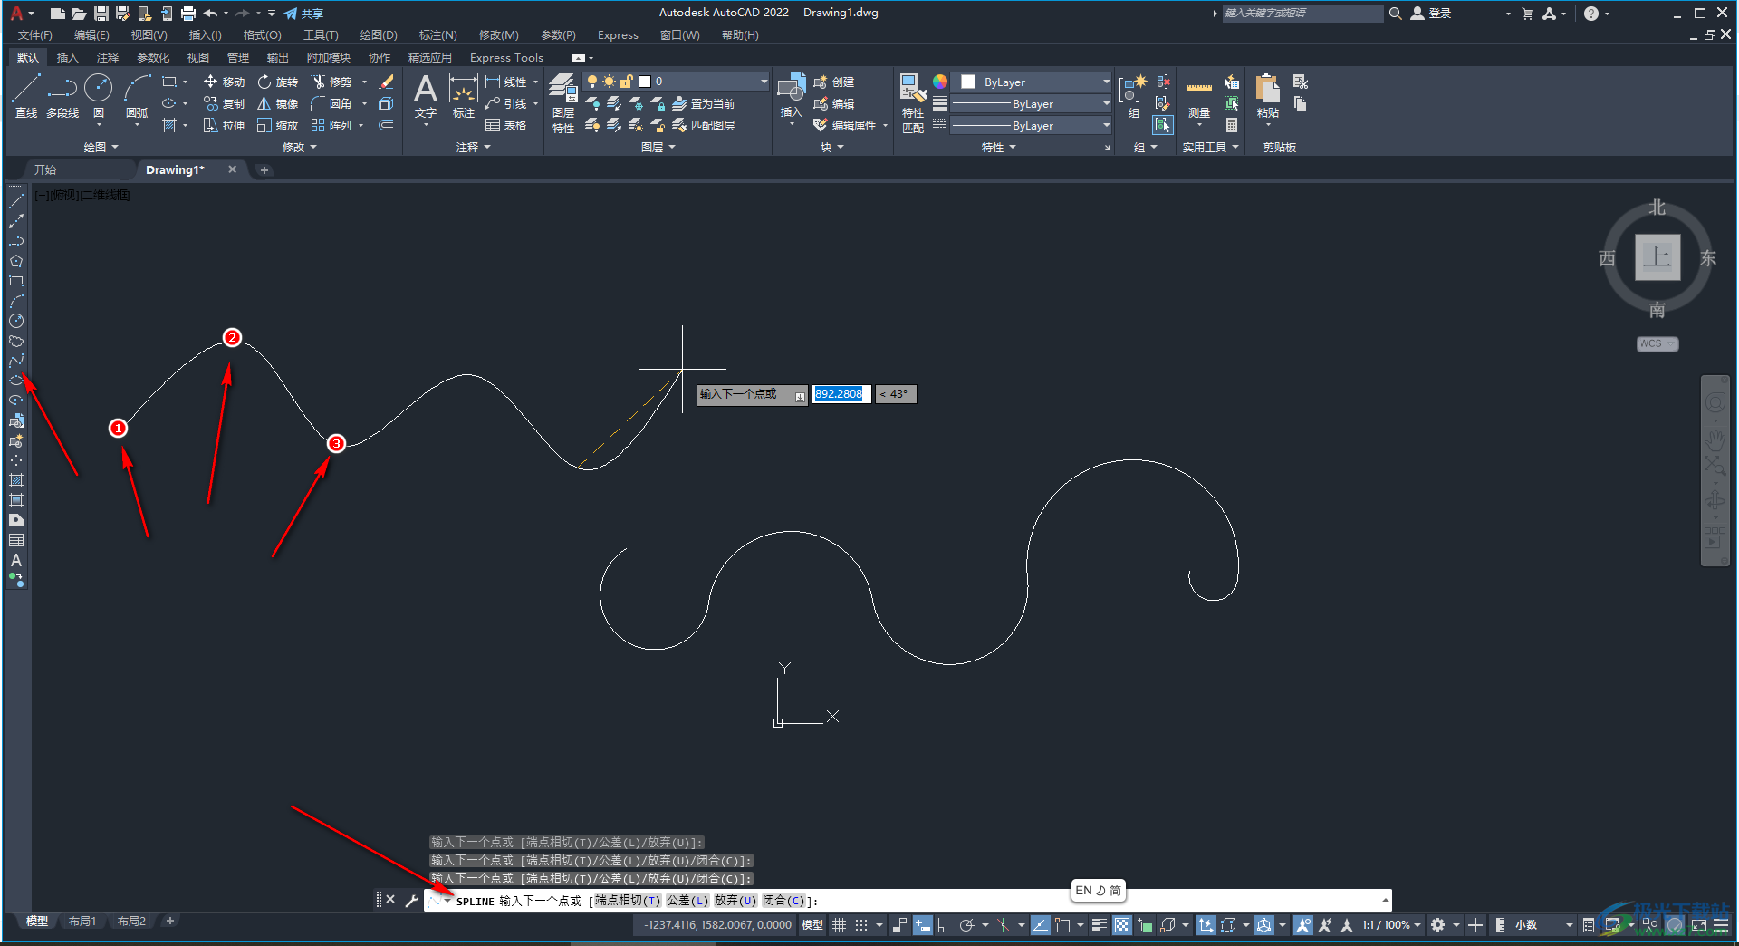Click the Scale (缩放) tool
The width and height of the screenshot is (1739, 946).
[277, 125]
